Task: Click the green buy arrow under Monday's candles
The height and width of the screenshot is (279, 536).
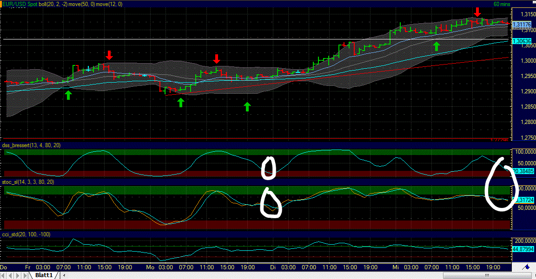Action: coord(180,102)
